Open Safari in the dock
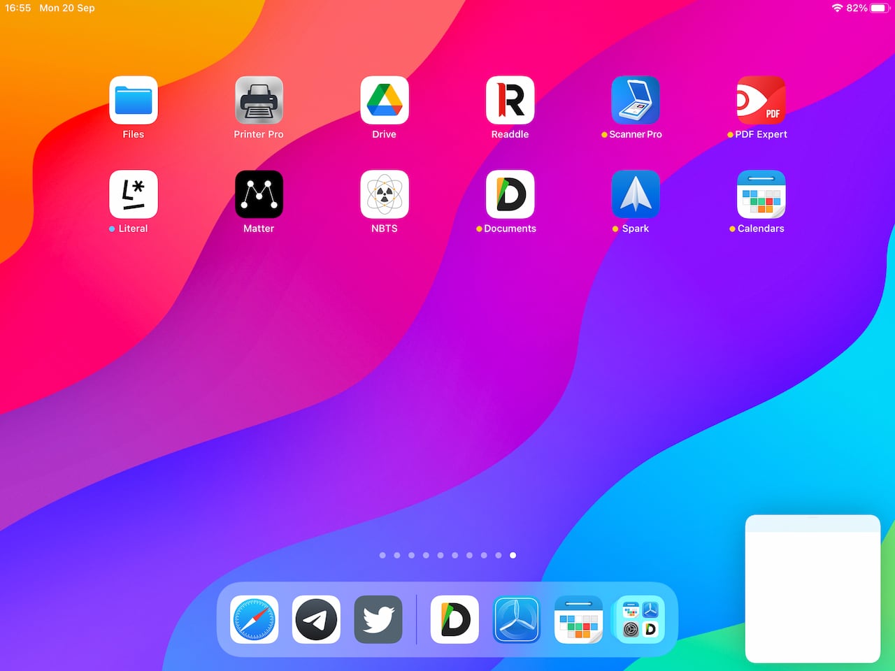Viewport: 895px width, 671px height. [x=254, y=619]
